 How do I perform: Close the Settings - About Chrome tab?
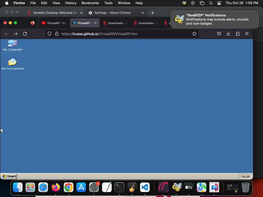(x=143, y=13)
